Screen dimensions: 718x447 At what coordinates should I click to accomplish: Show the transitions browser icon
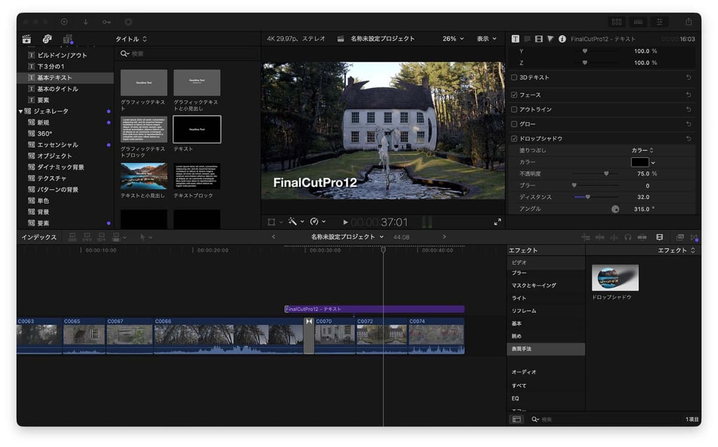(695, 238)
